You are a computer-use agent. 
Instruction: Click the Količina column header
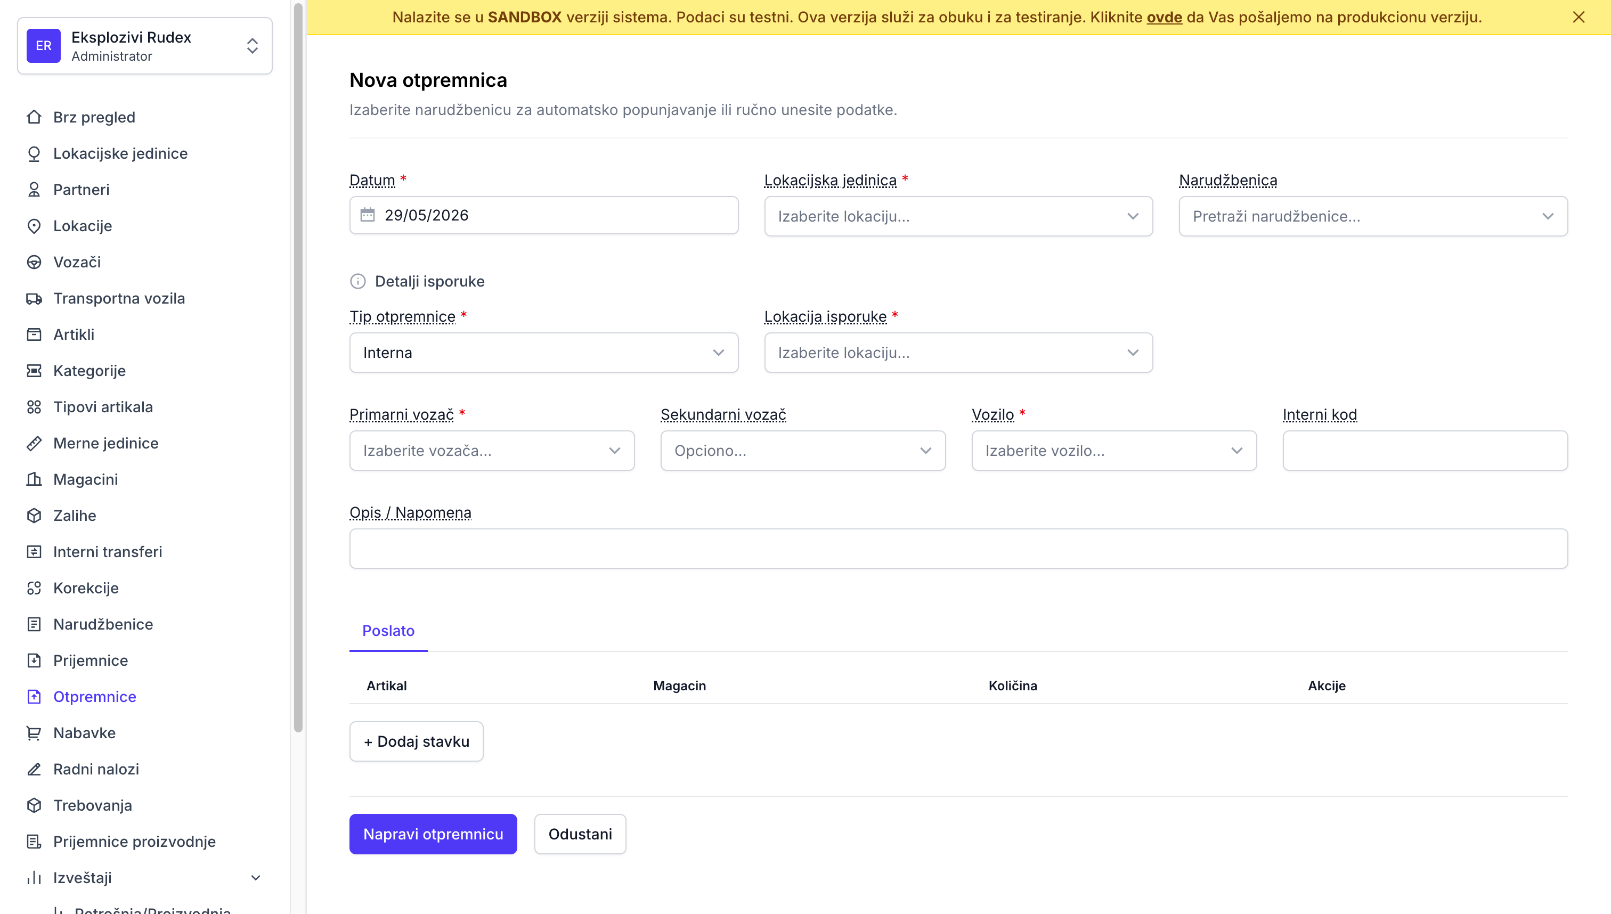(x=1013, y=685)
